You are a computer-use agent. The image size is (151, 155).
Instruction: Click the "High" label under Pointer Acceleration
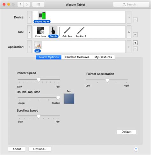point(126,86)
